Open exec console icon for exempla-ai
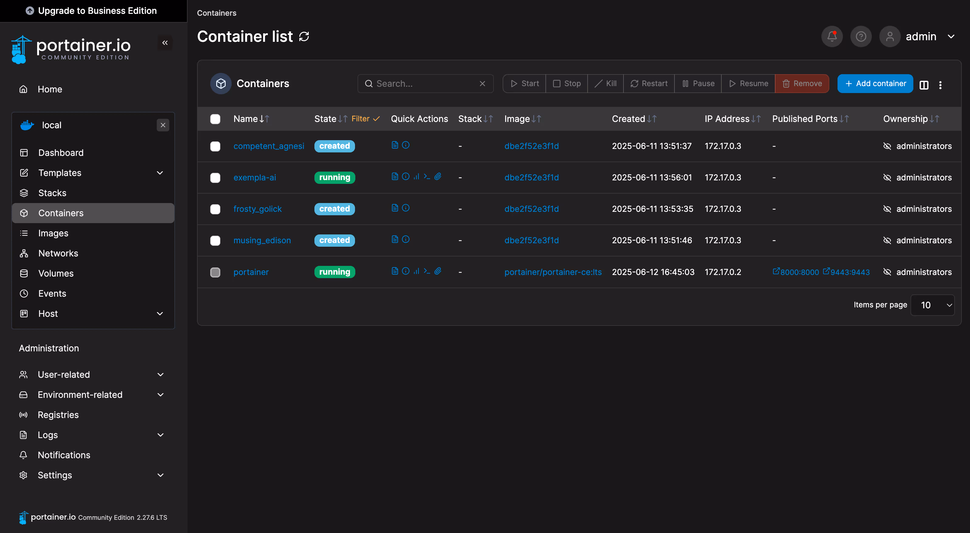 tap(427, 176)
